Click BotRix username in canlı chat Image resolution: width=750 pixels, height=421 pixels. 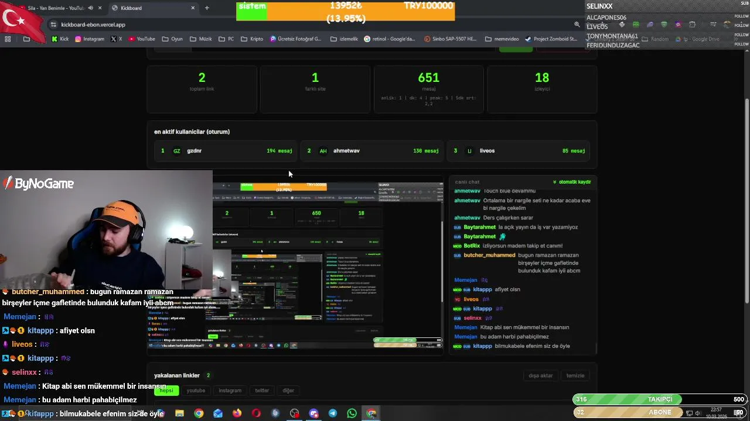click(472, 246)
